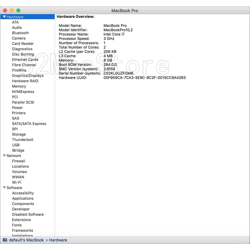Open the Diagnostics item
This screenshot has height=250, width=250.
click(x=22, y=49)
